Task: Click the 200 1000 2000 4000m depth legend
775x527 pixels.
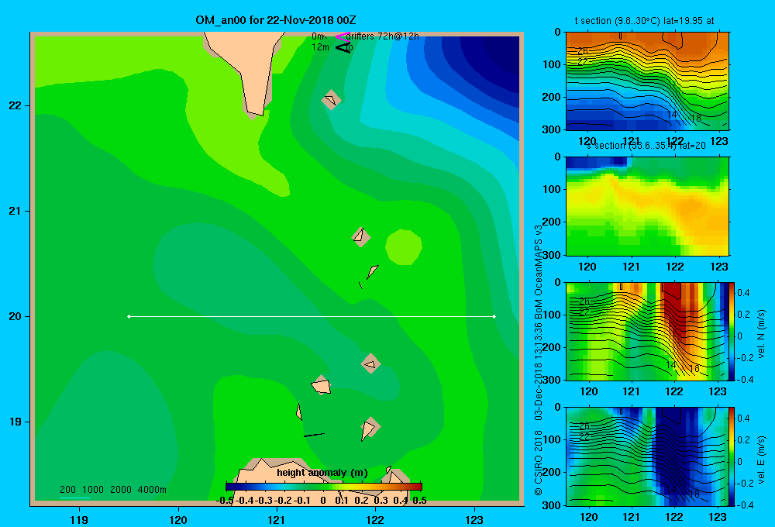Action: 112,490
